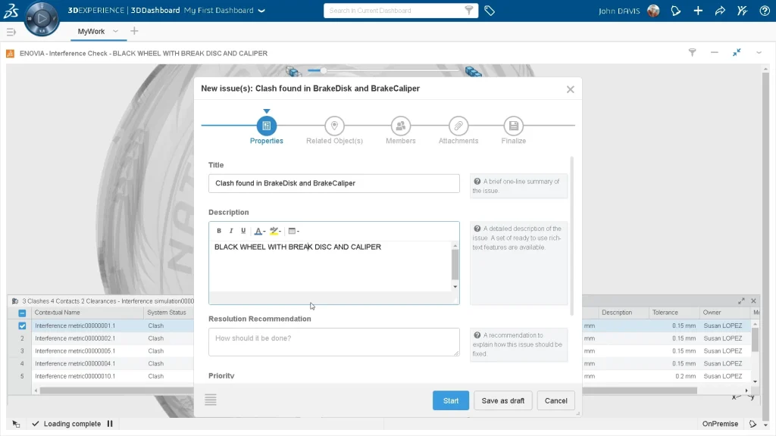Click the plus icon in top bar

click(x=698, y=11)
